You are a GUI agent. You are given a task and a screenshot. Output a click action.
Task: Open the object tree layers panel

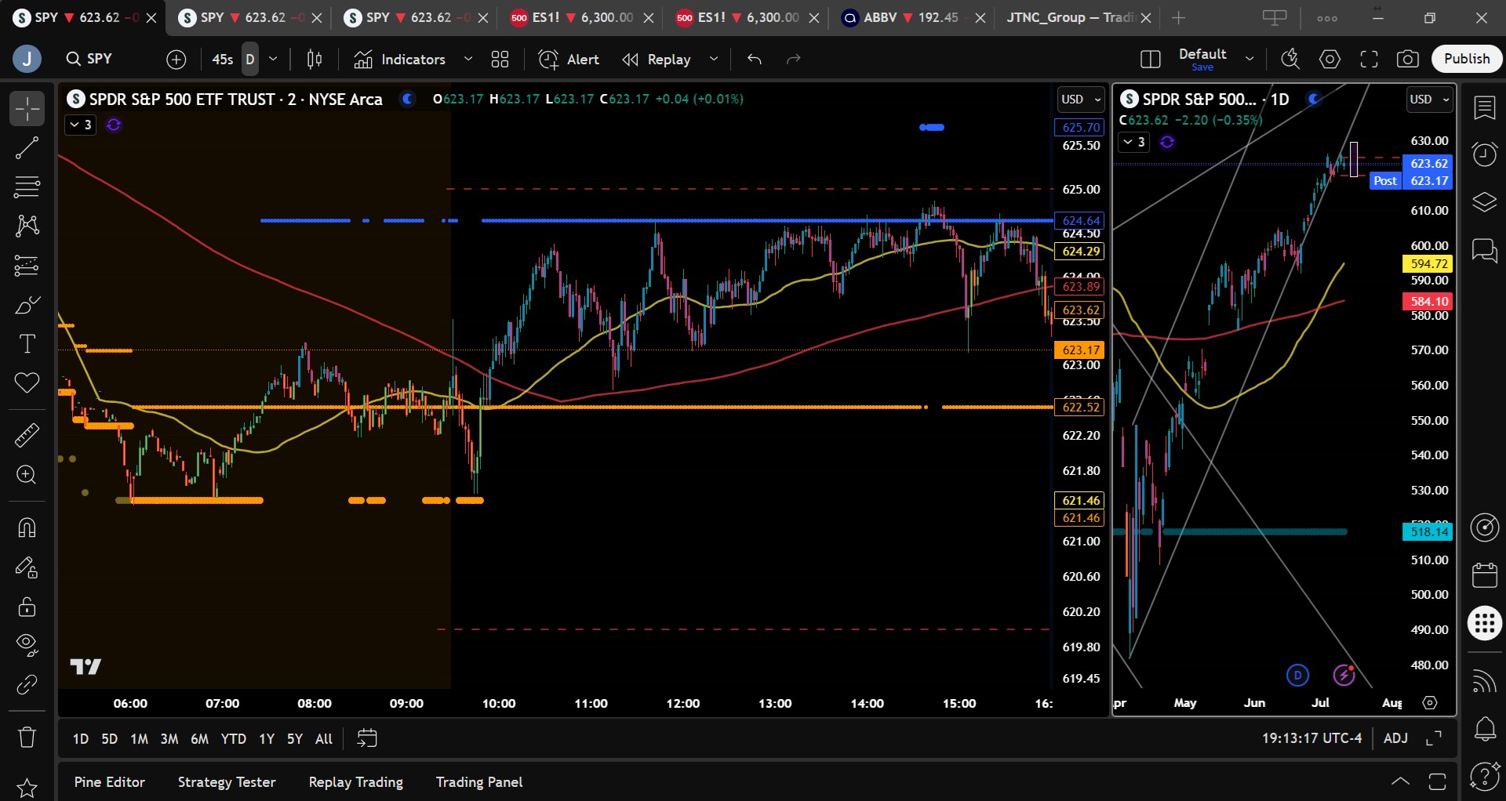[x=1485, y=202]
